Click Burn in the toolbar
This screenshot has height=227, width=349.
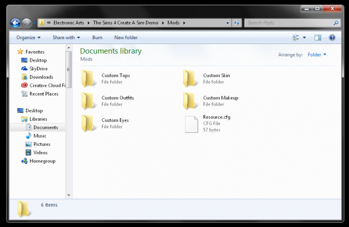[97, 38]
